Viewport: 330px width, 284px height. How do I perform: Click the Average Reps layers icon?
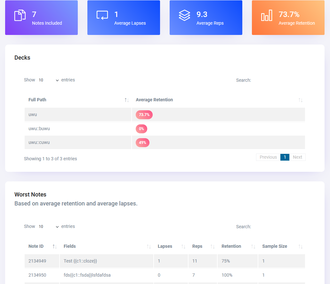(184, 15)
